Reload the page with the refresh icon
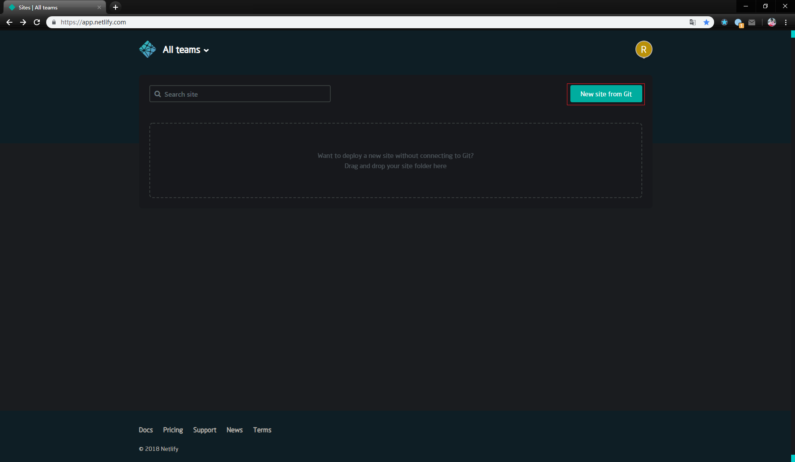795x462 pixels. (37, 22)
